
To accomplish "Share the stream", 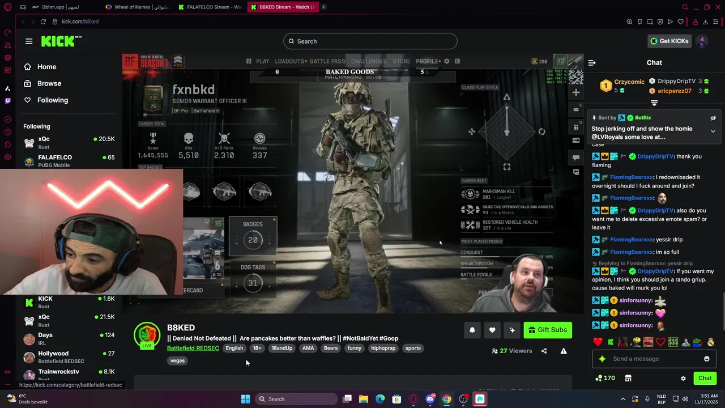I will click(x=544, y=351).
